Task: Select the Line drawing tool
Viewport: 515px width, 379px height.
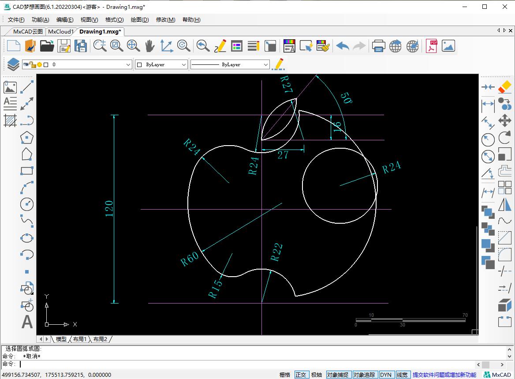Action: pos(27,87)
